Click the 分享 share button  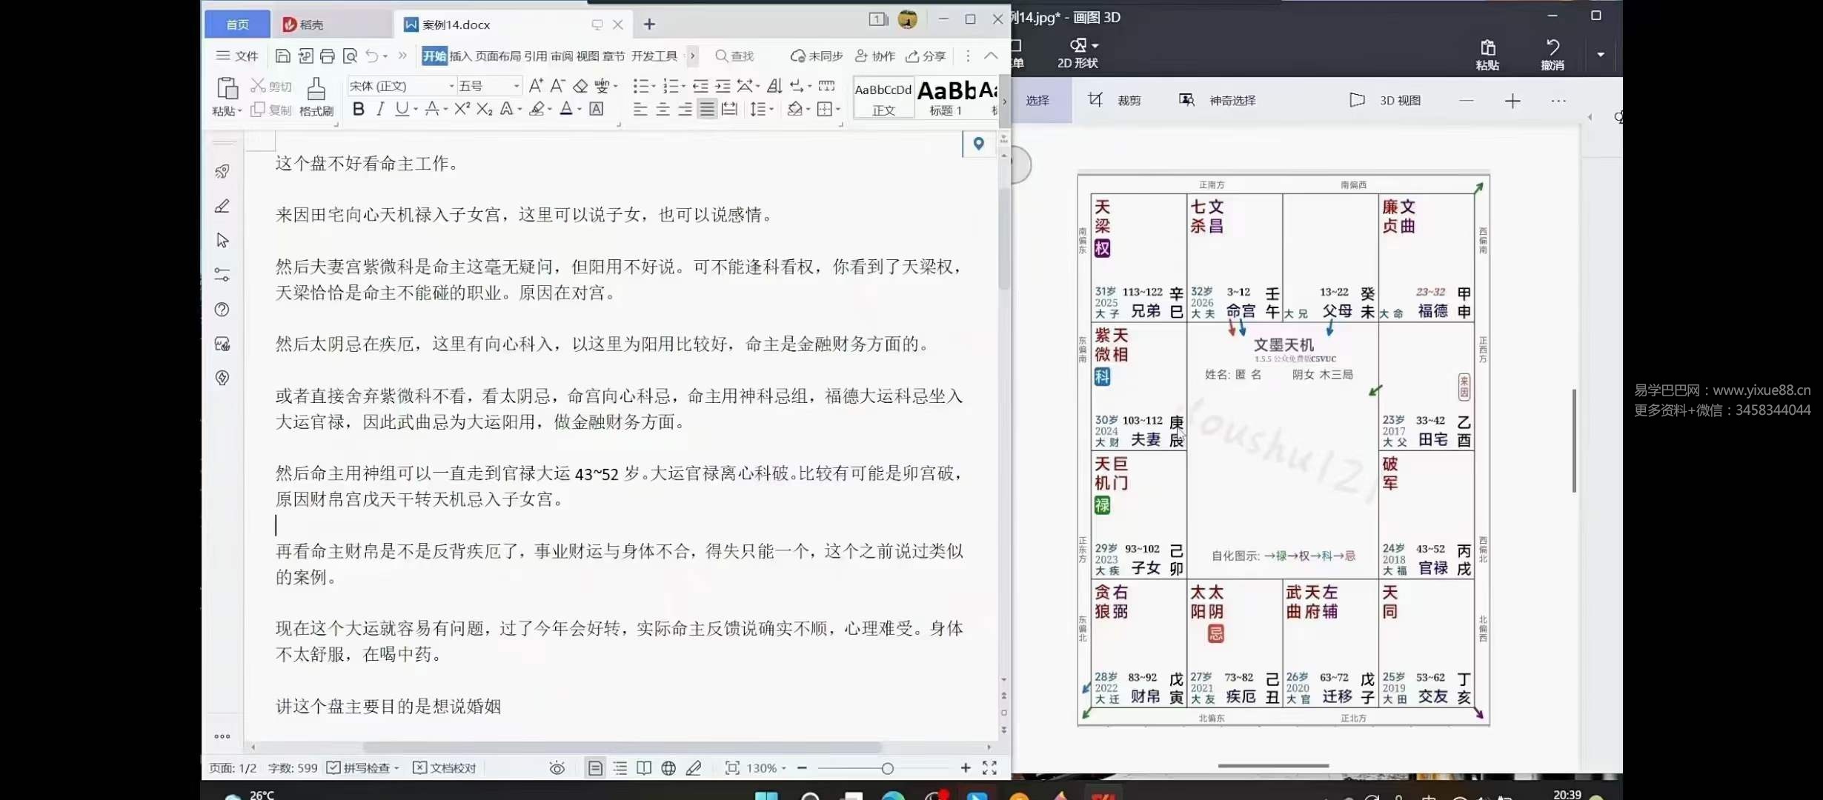coord(926,56)
